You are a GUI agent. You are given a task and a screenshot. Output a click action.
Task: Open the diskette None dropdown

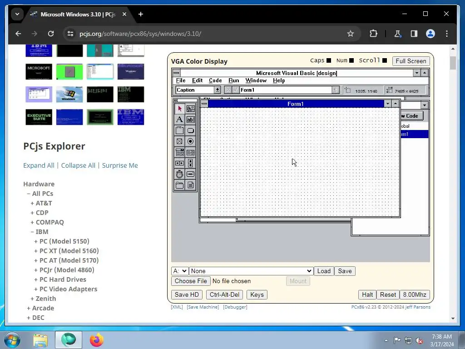(x=251, y=271)
